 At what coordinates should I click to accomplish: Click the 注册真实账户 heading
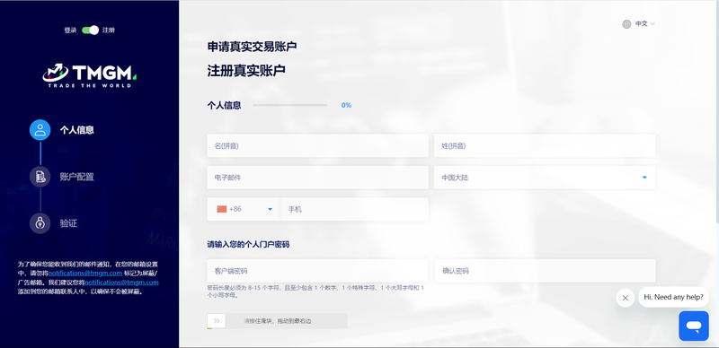pyautogui.click(x=246, y=71)
